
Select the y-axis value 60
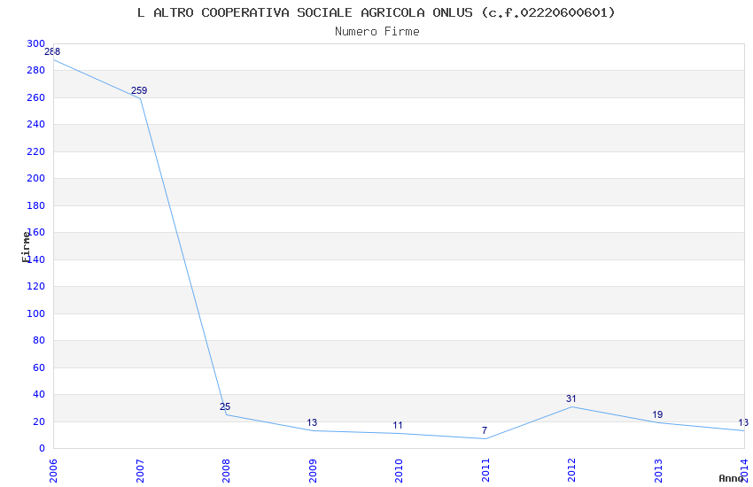pyautogui.click(x=39, y=368)
